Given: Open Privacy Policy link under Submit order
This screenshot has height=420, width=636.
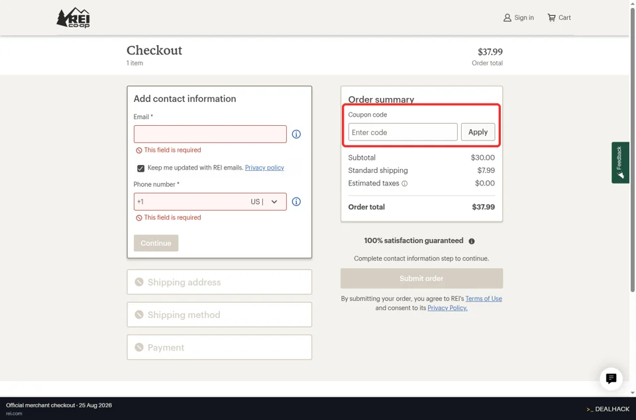Looking at the screenshot, I should [447, 308].
